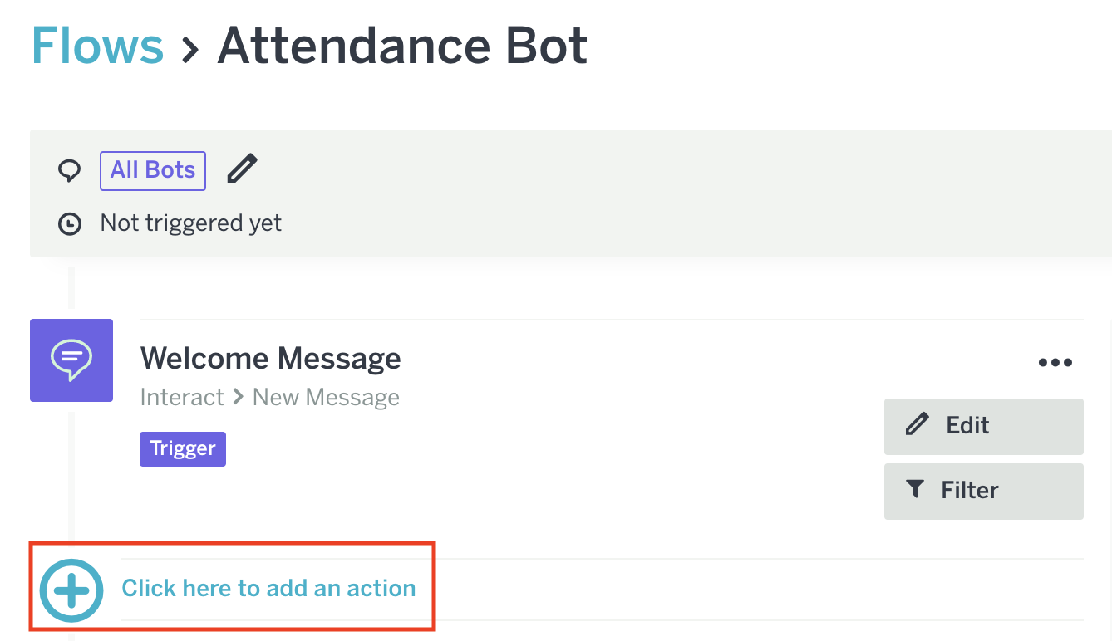Viewport: 1112px width, 641px height.
Task: Click chevron between Interact and New Message
Action: coord(238,398)
